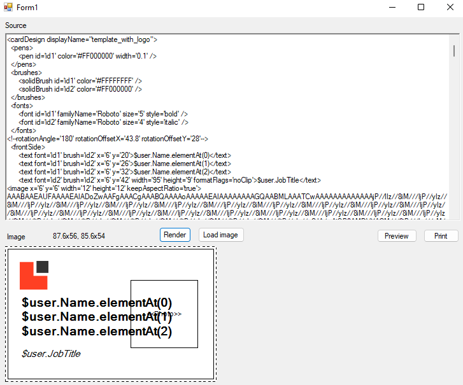Maximize the Form1 window
Viewport: 463px width, 385px height.
(421, 7)
